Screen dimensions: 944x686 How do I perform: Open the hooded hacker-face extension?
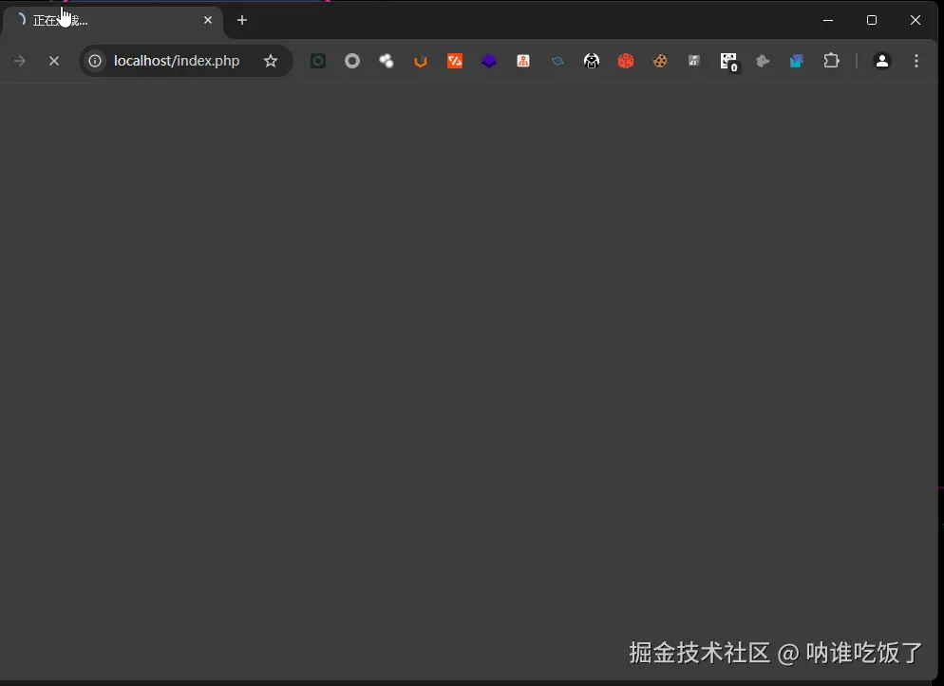point(592,61)
